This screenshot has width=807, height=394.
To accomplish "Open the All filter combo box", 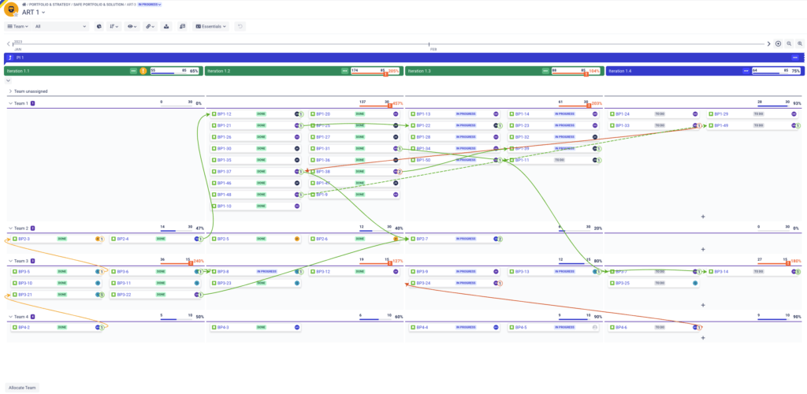I will (61, 26).
